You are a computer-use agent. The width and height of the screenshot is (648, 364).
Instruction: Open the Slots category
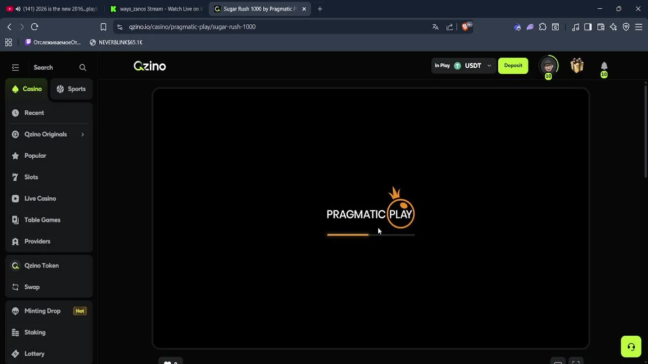click(49, 177)
